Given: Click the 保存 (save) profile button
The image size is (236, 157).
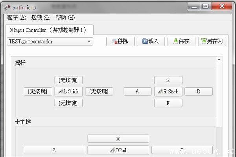Looking at the screenshot, I should [x=181, y=41].
